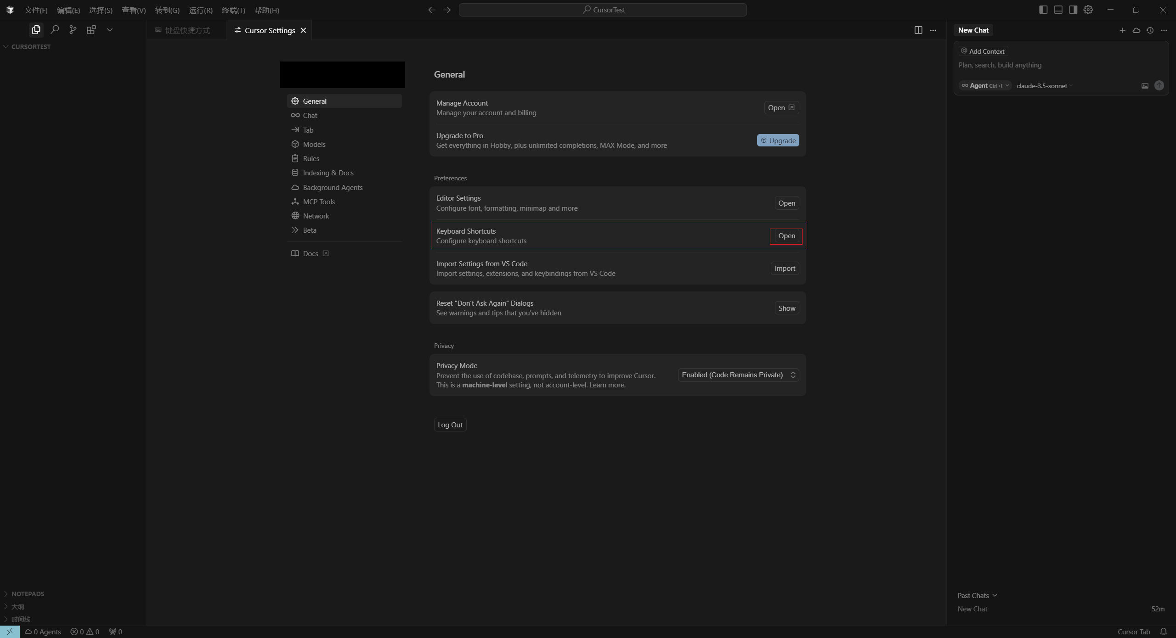This screenshot has width=1176, height=638.
Task: Click the settings gear in the title bar
Action: click(x=1088, y=10)
